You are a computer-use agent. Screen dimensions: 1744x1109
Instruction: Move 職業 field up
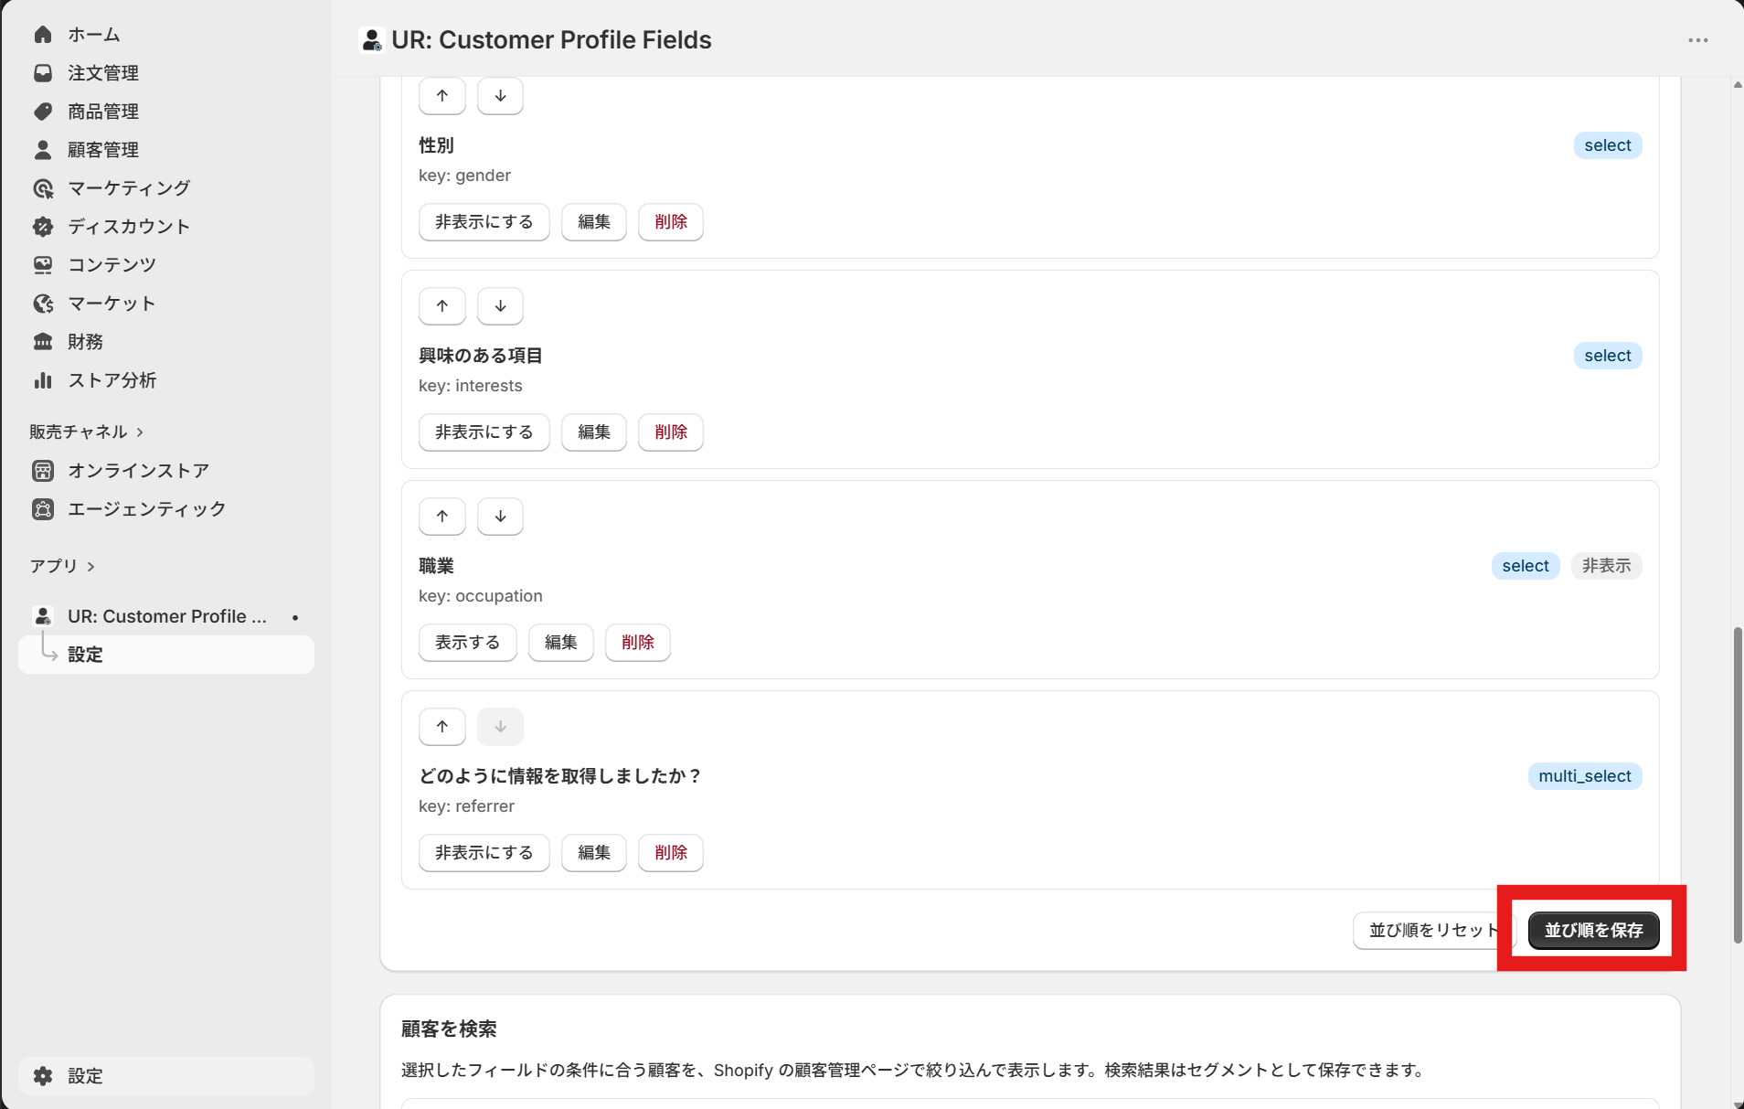(442, 517)
